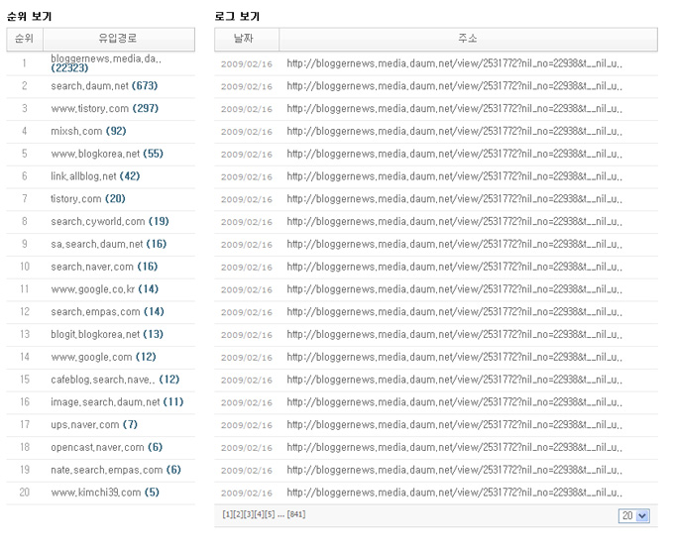Select referrer search.daum.net (673)

(104, 86)
